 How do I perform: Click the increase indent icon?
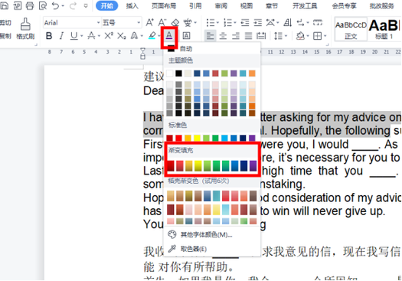(x=257, y=23)
